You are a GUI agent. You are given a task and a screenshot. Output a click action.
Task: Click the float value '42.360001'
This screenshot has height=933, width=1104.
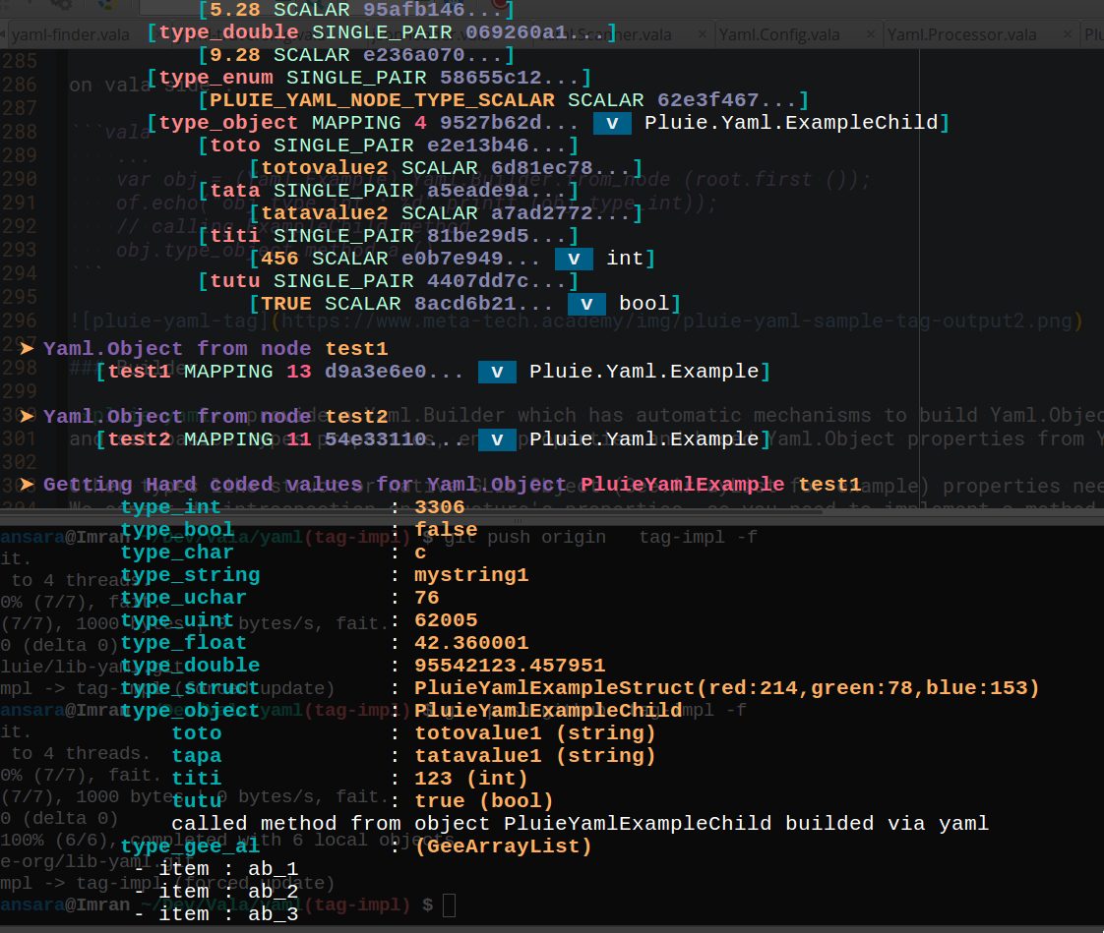click(x=471, y=643)
